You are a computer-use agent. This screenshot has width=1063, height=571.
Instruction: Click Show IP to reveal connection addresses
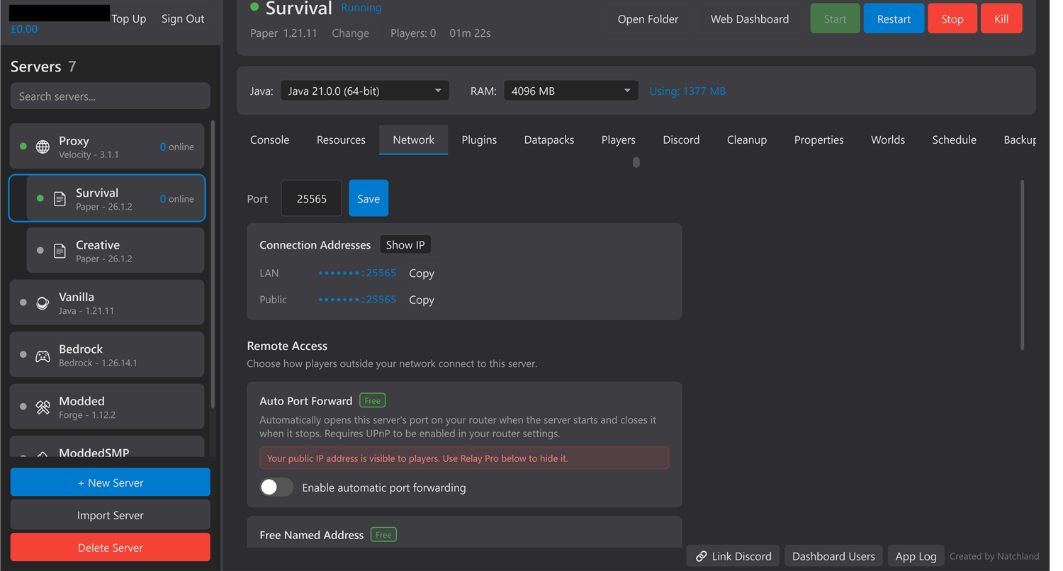pos(405,244)
